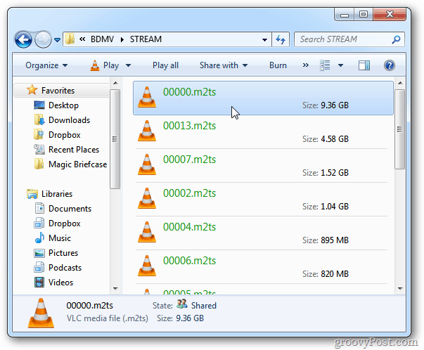This screenshot has height=350, width=424.
Task: Click Shared state in details pane
Action: pyautogui.click(x=204, y=306)
